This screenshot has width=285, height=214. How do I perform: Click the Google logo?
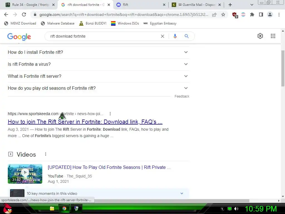19,37
